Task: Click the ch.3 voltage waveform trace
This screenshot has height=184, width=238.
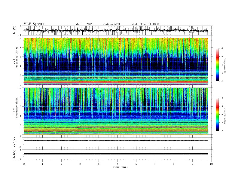Action: coord(116,140)
